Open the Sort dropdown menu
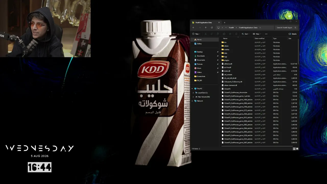The image size is (327, 184). 246,34
